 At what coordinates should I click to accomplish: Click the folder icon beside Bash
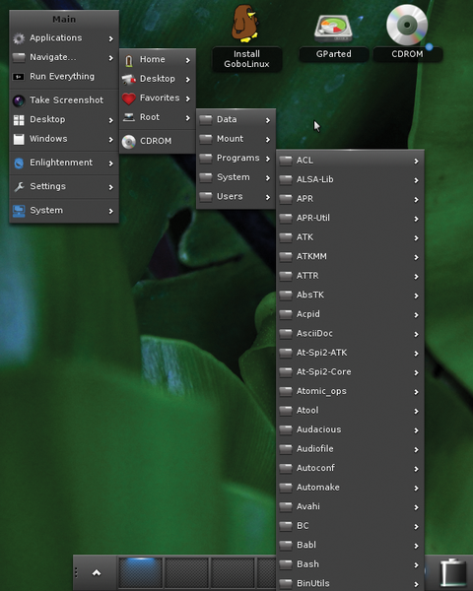tap(286, 564)
